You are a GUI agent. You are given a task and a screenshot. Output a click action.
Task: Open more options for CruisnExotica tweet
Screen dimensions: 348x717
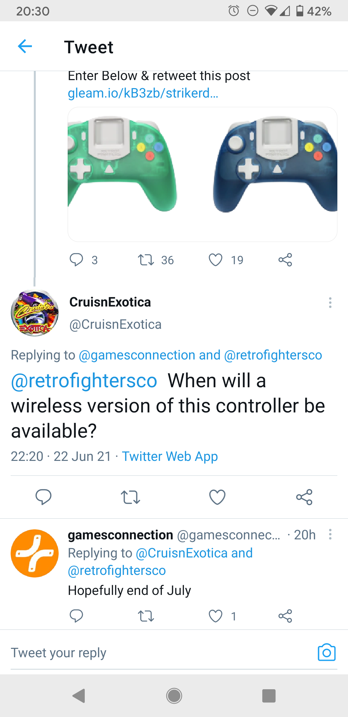[330, 303]
